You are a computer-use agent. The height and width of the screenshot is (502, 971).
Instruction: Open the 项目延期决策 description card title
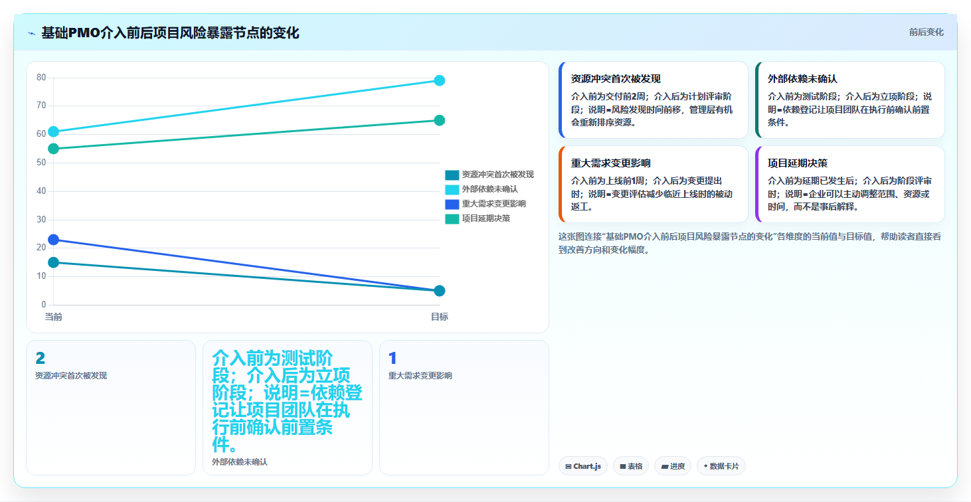pyautogui.click(x=798, y=163)
